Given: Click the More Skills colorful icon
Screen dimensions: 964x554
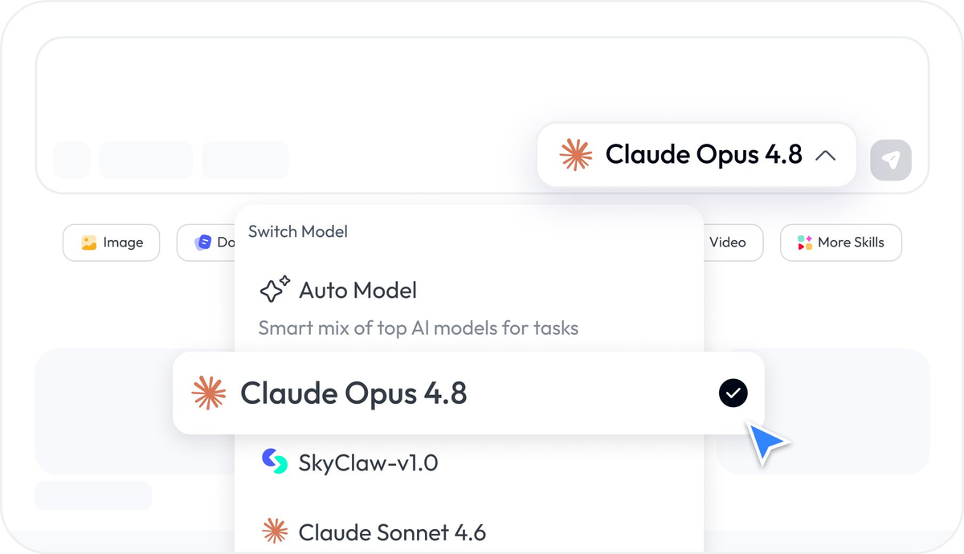Looking at the screenshot, I should (x=804, y=242).
